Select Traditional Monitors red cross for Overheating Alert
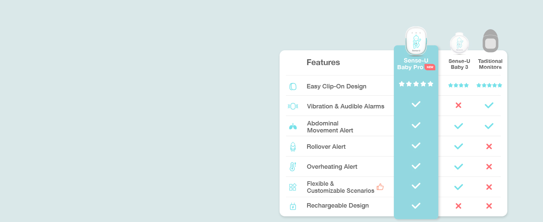Viewport: 543px width, 222px height. (x=489, y=167)
